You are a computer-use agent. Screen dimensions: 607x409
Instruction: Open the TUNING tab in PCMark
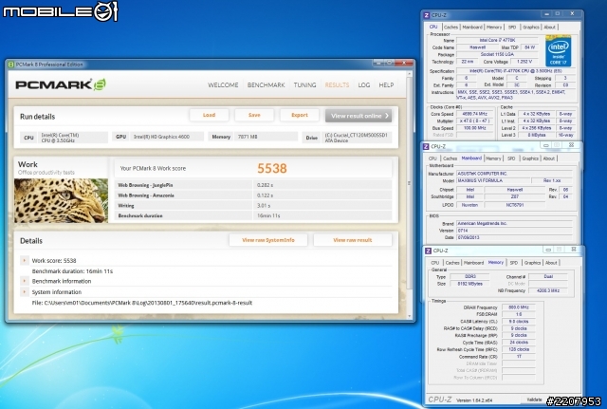304,84
